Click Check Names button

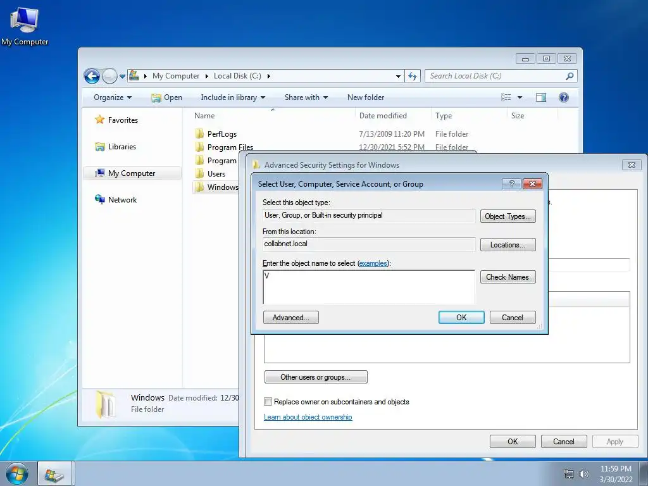508,277
